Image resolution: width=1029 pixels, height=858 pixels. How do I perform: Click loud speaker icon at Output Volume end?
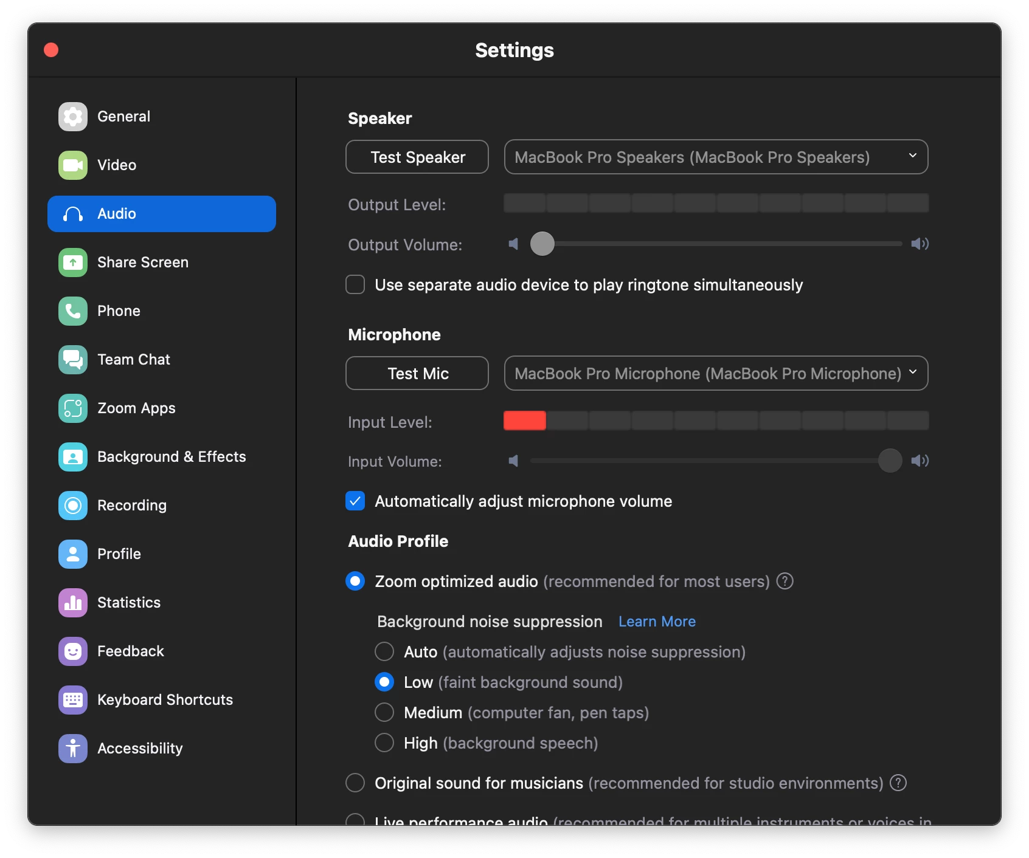920,244
